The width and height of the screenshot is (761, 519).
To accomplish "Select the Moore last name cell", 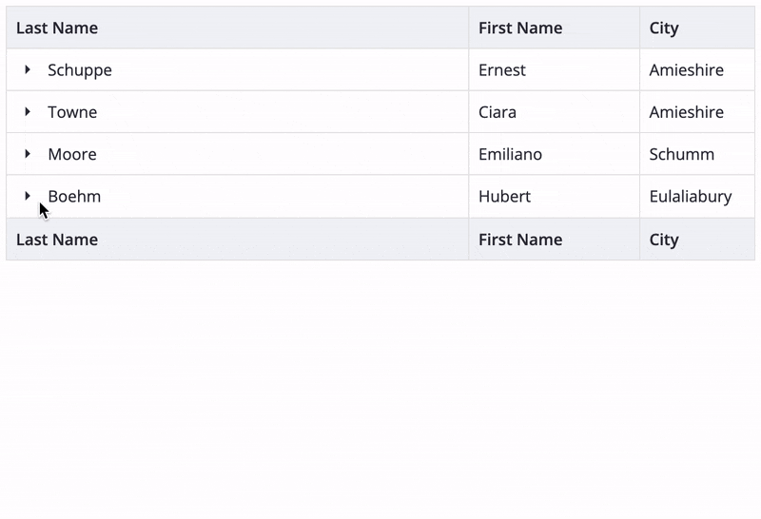I will coord(237,154).
